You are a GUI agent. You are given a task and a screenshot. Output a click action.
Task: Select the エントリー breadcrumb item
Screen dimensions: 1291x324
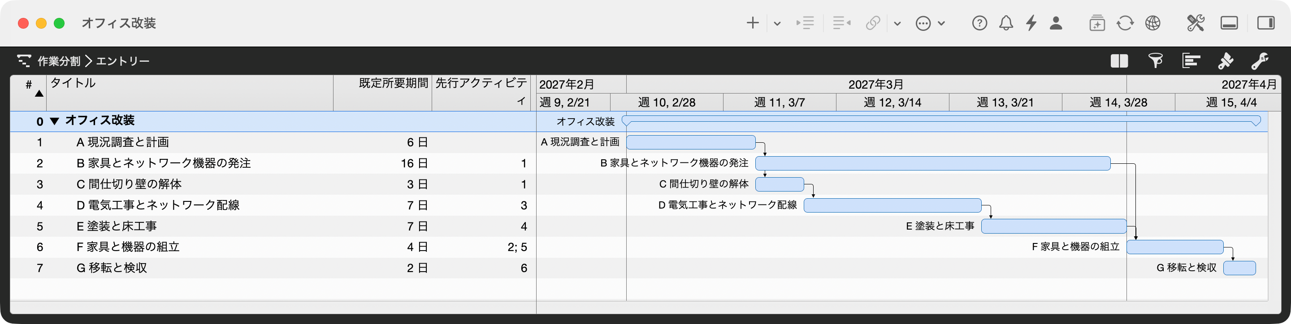click(123, 61)
